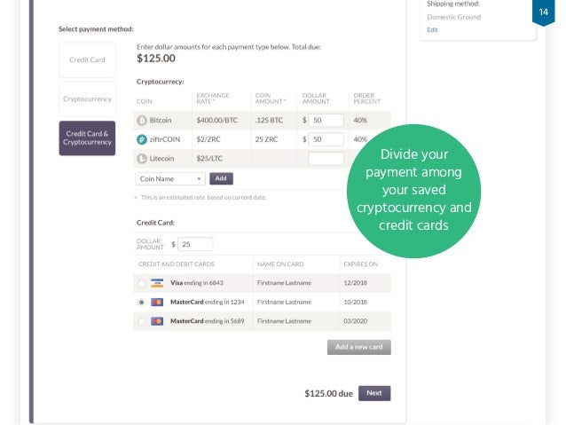Open the Coin Name dropdown
This screenshot has width=566, height=425.
170,178
